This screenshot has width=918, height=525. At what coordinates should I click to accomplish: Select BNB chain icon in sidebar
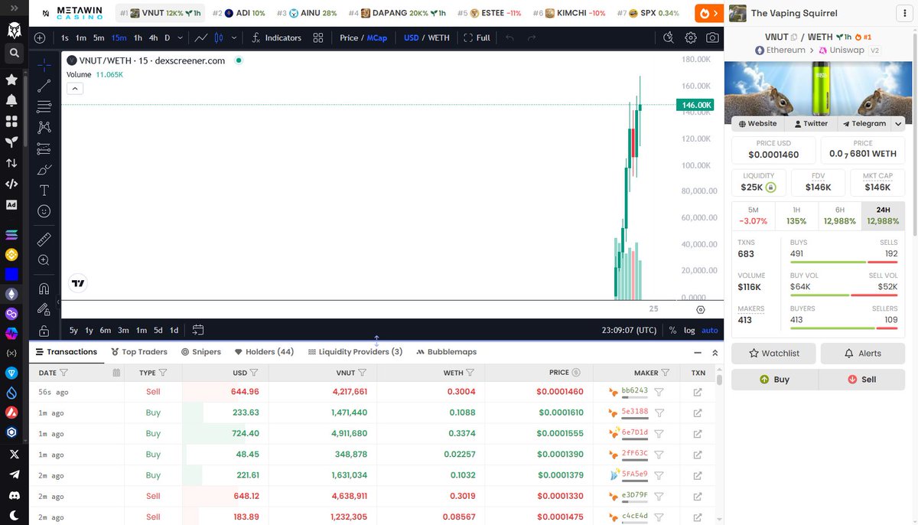(x=11, y=254)
